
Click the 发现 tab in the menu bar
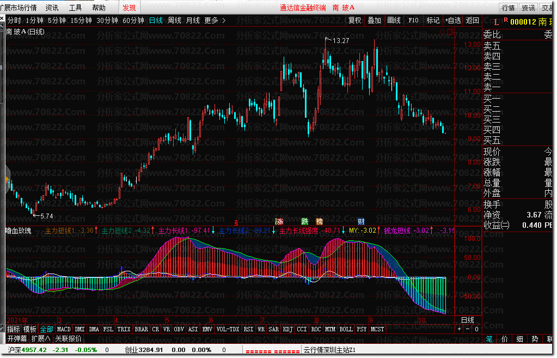click(x=129, y=8)
